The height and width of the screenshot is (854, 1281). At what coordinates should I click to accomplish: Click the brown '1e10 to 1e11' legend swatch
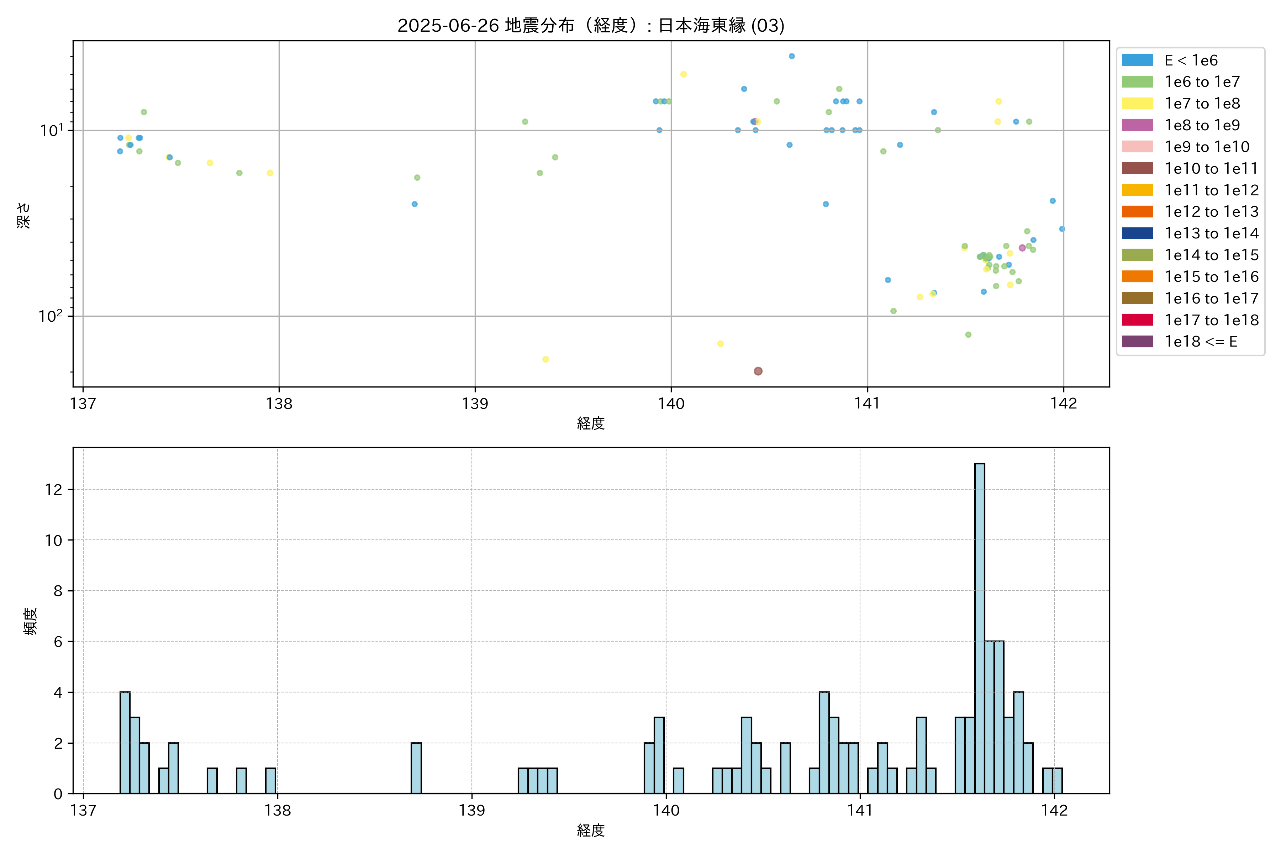pyautogui.click(x=1137, y=168)
